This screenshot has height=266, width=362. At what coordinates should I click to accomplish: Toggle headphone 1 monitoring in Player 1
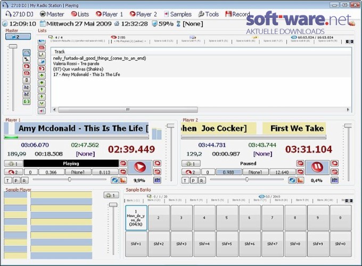pos(13,163)
